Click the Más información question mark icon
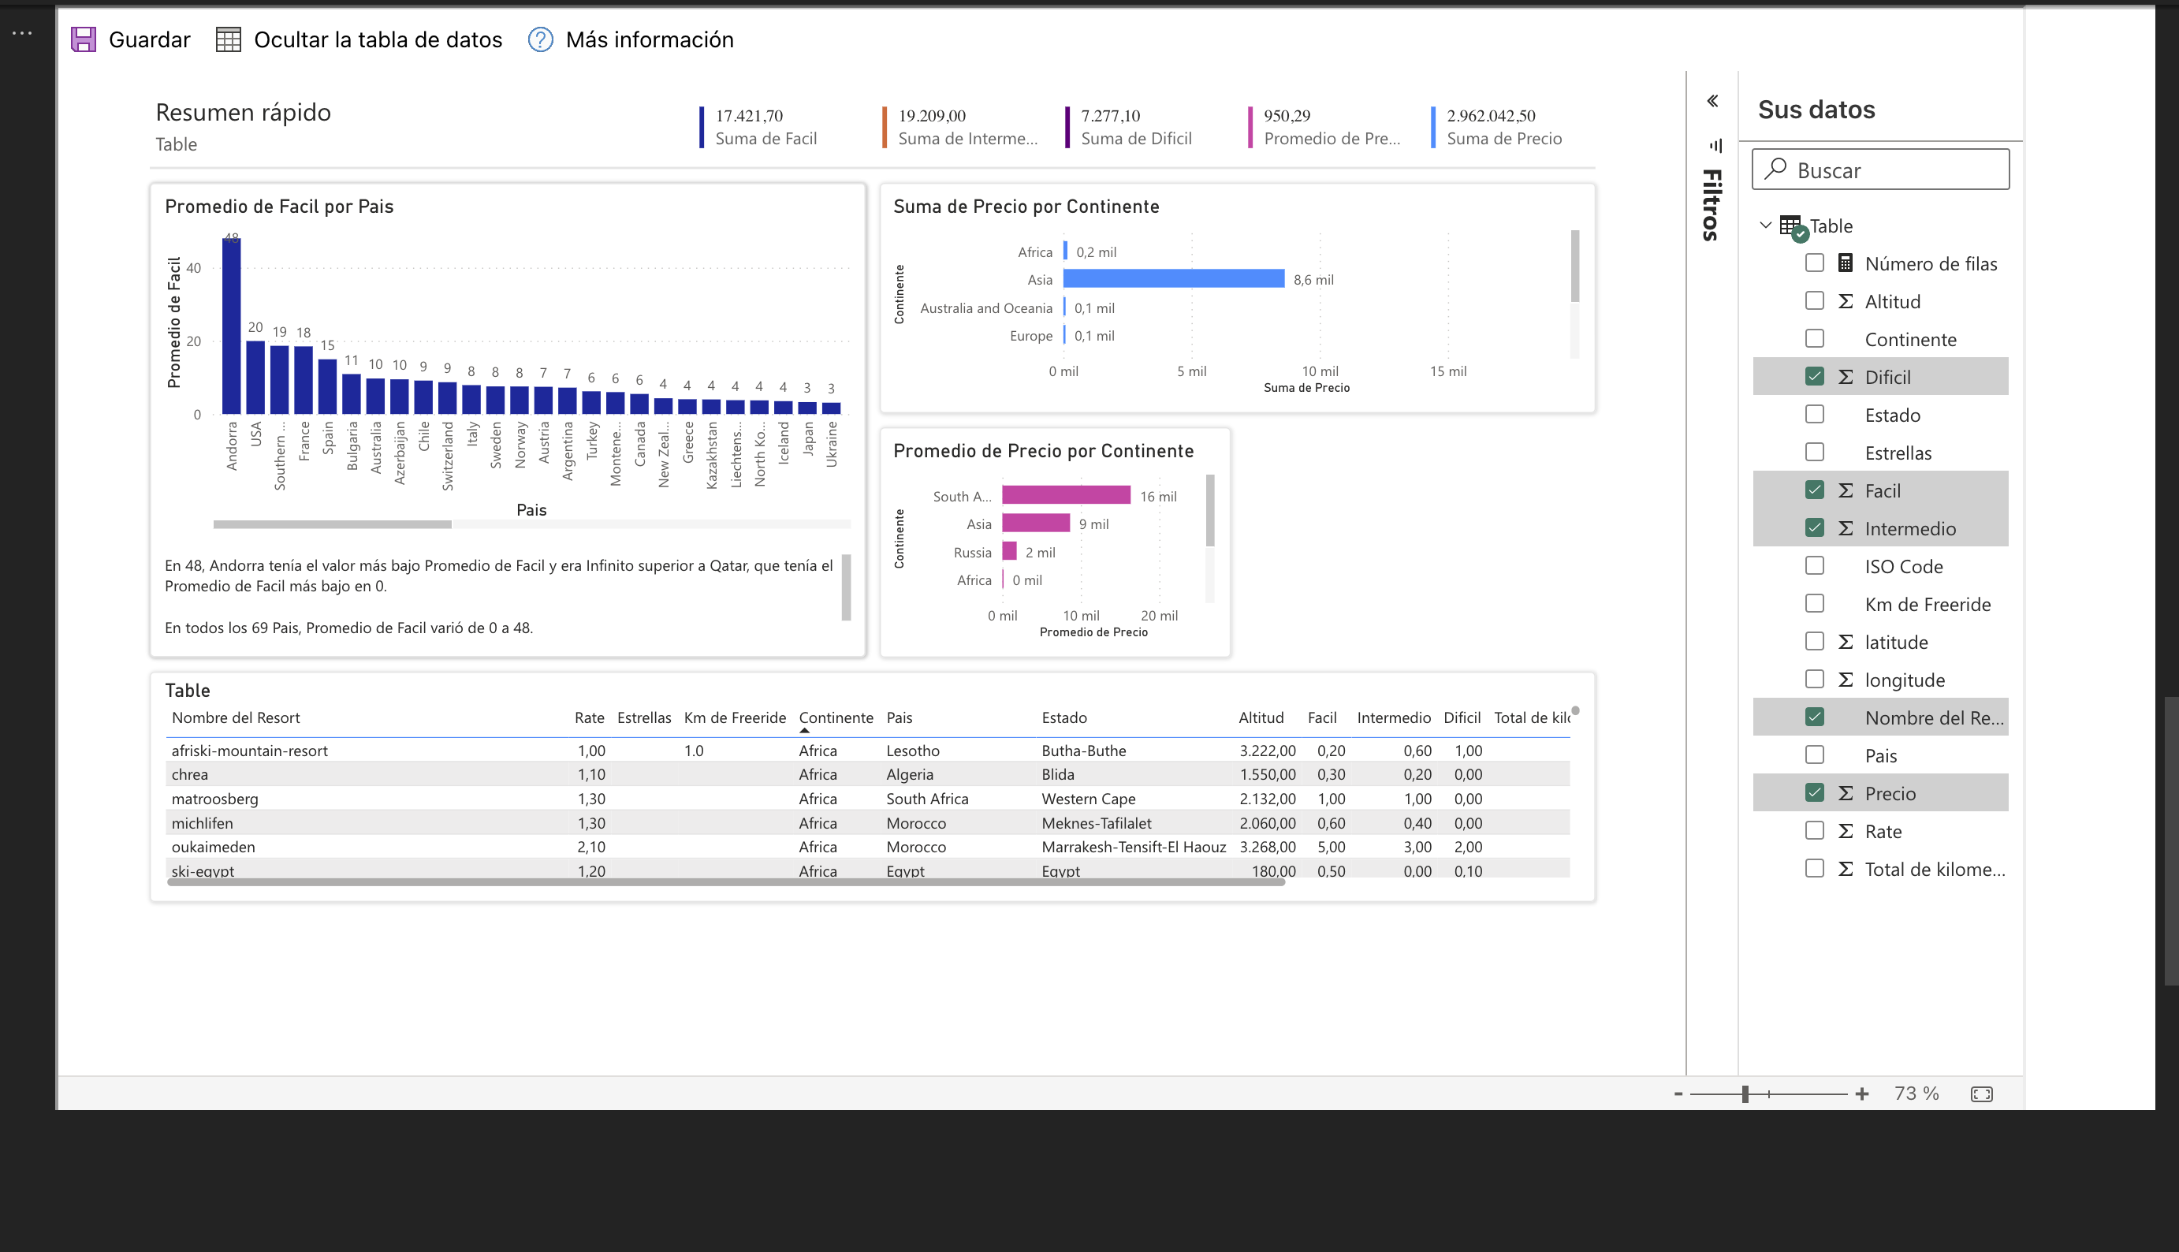The height and width of the screenshot is (1252, 2179). point(540,39)
